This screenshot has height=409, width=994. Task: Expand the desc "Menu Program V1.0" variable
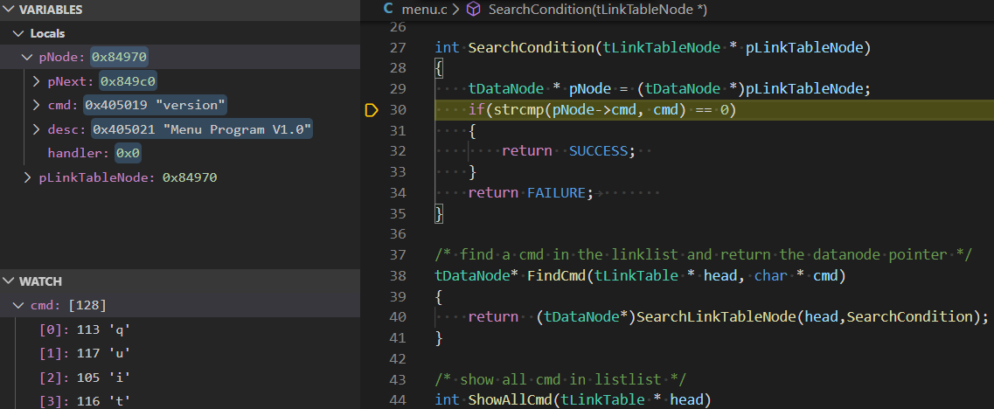click(36, 129)
